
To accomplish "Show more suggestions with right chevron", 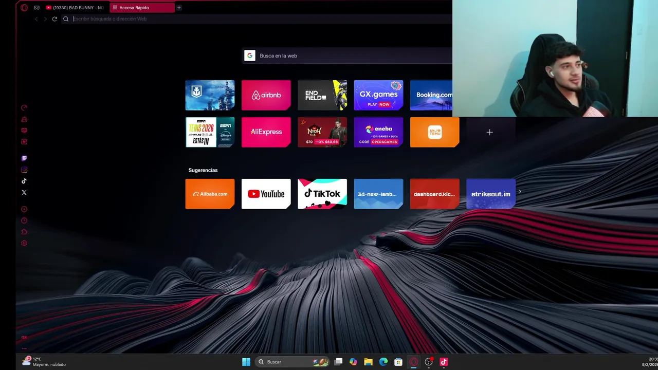I will point(520,192).
